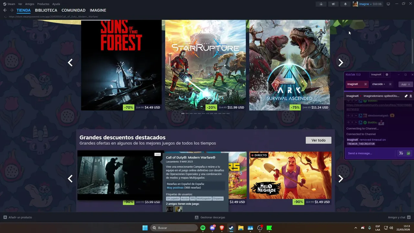
Task: Open Brave browser from the taskbar
Action: [222, 228]
